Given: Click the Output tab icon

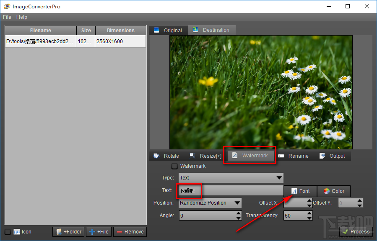Looking at the screenshot, I should pos(322,156).
